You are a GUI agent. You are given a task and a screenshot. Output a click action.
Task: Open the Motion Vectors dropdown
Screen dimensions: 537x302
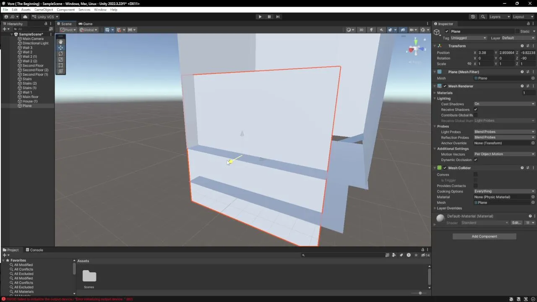click(505, 154)
